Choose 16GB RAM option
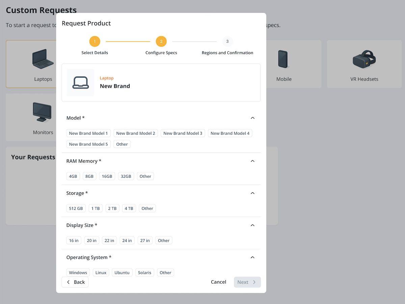 click(107, 176)
